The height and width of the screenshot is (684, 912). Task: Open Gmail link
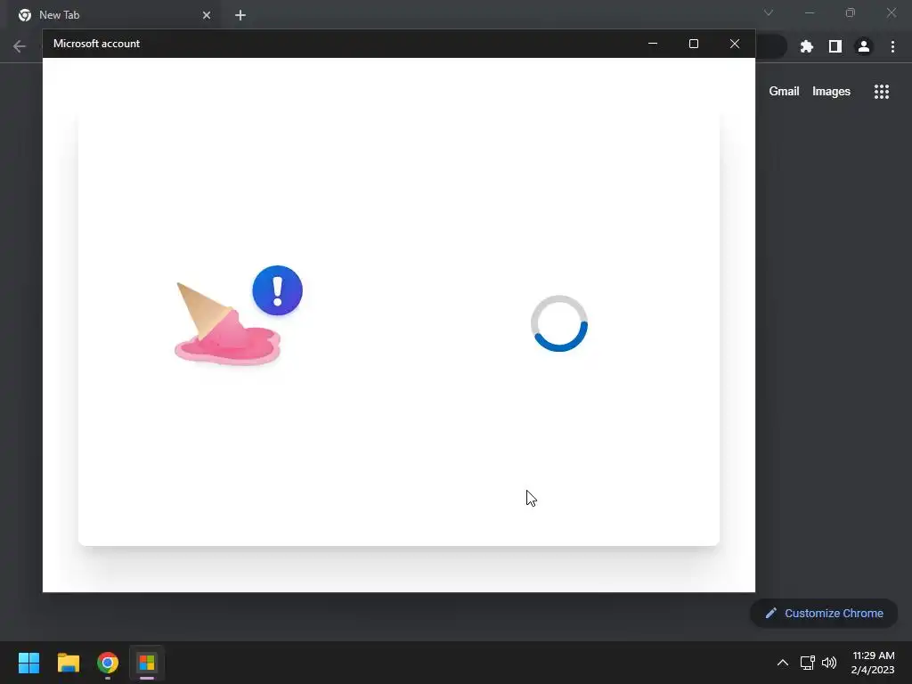pos(784,92)
